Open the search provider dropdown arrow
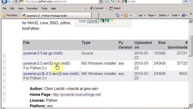 coord(190,2)
